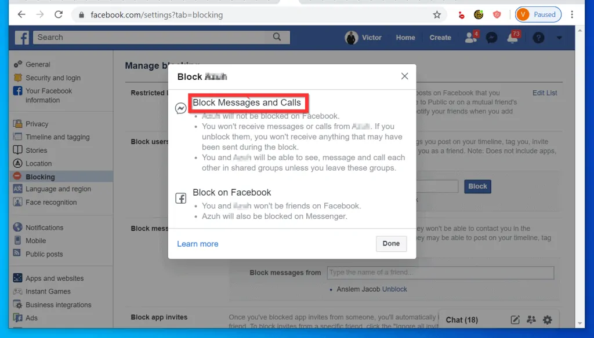Open the chat settings gear icon
The width and height of the screenshot is (594, 338).
tap(546, 319)
